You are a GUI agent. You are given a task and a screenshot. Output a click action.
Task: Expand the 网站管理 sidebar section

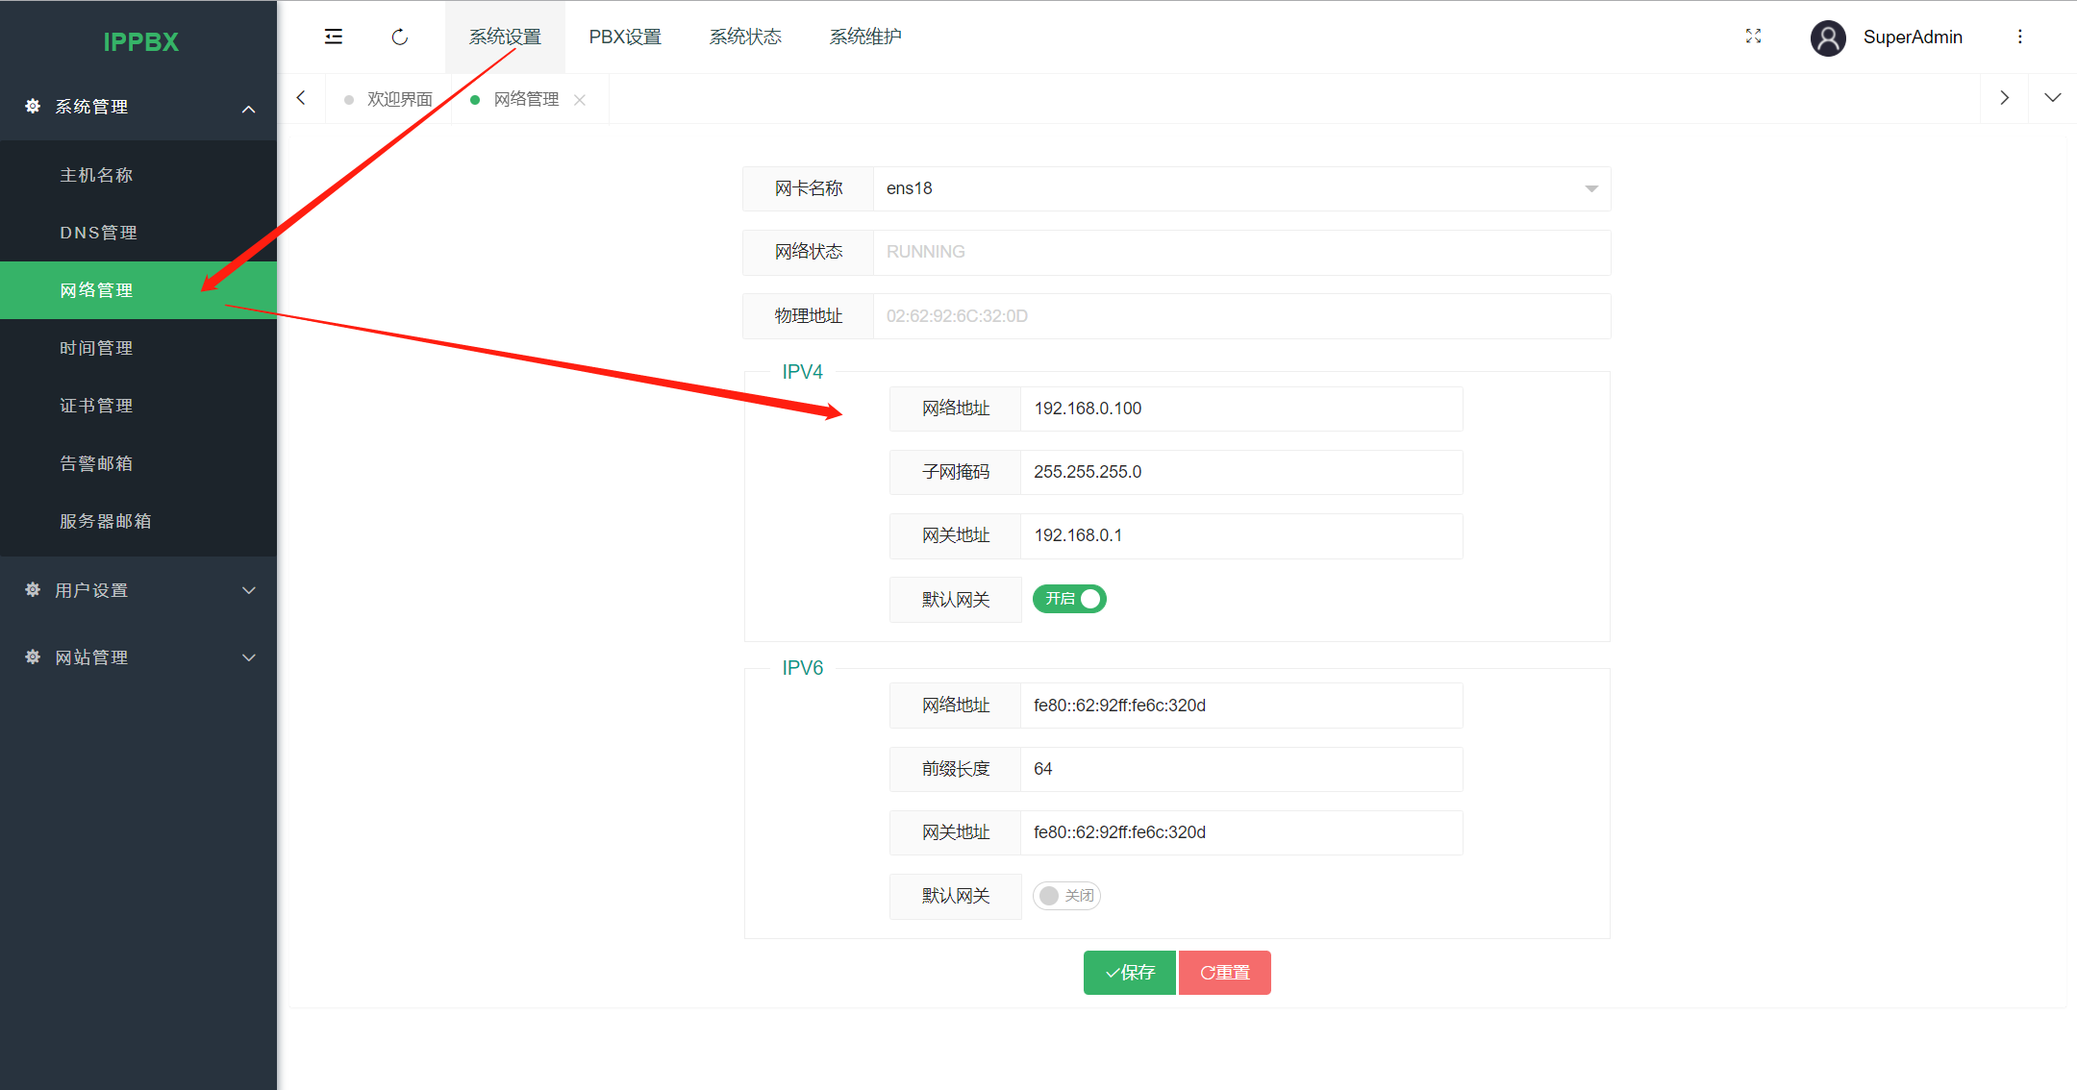(138, 657)
